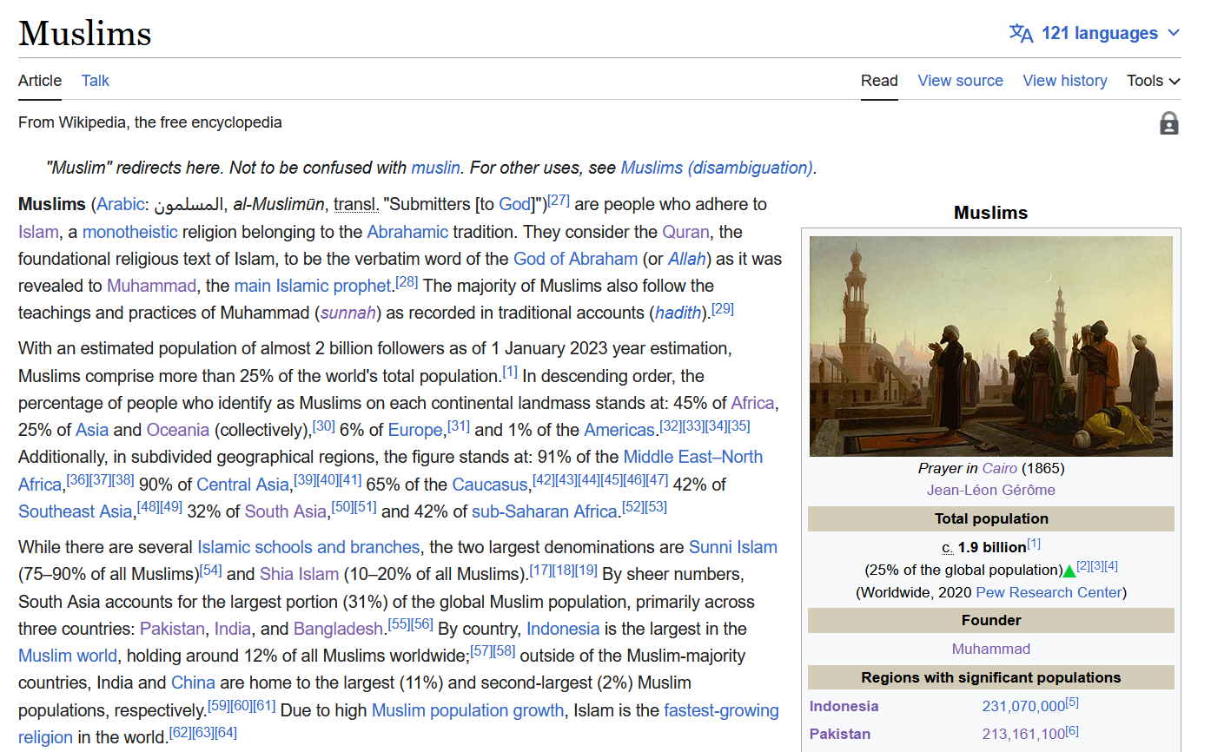Screen dimensions: 1211x752
Task: Click the "From Wikipedia, the free encyclopedia" tagline
Action: tap(150, 122)
